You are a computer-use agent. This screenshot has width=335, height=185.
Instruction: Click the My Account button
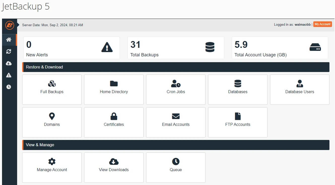click(322, 24)
